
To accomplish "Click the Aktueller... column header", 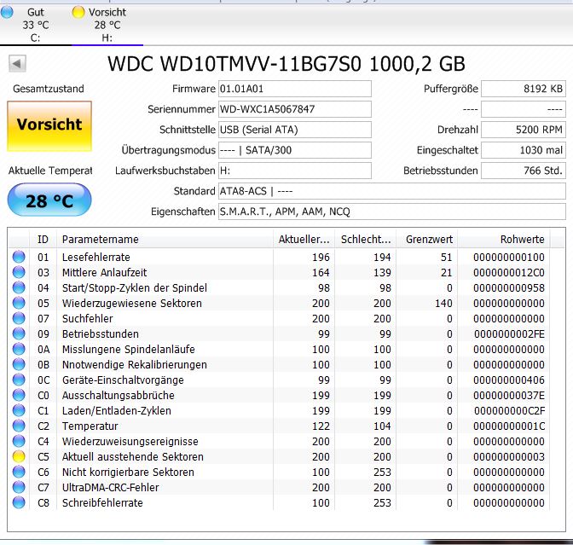I will click(x=304, y=240).
